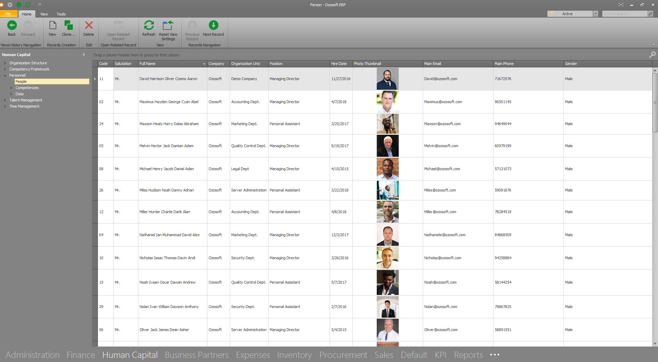Collapse the Personnel tree node
Image resolution: width=658 pixels, height=362 pixels.
[x=5, y=75]
